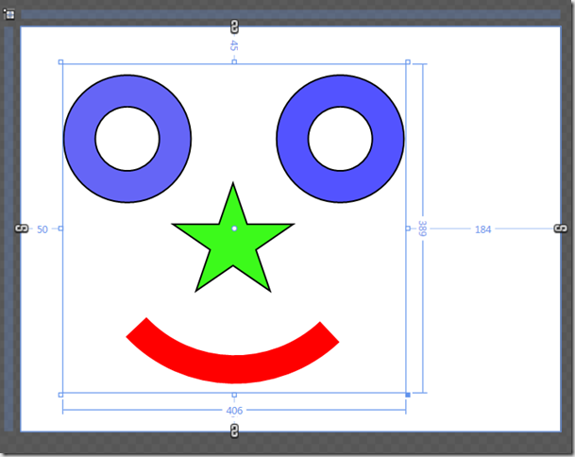Select the left blue ring shape

point(77,139)
